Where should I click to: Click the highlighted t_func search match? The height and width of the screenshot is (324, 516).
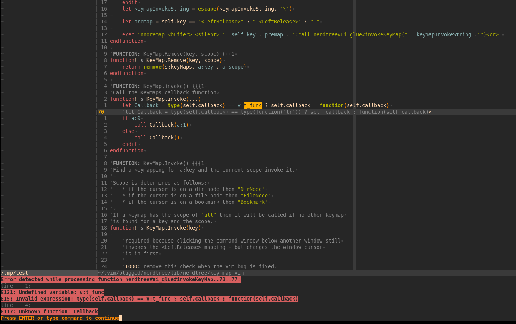click(x=253, y=105)
